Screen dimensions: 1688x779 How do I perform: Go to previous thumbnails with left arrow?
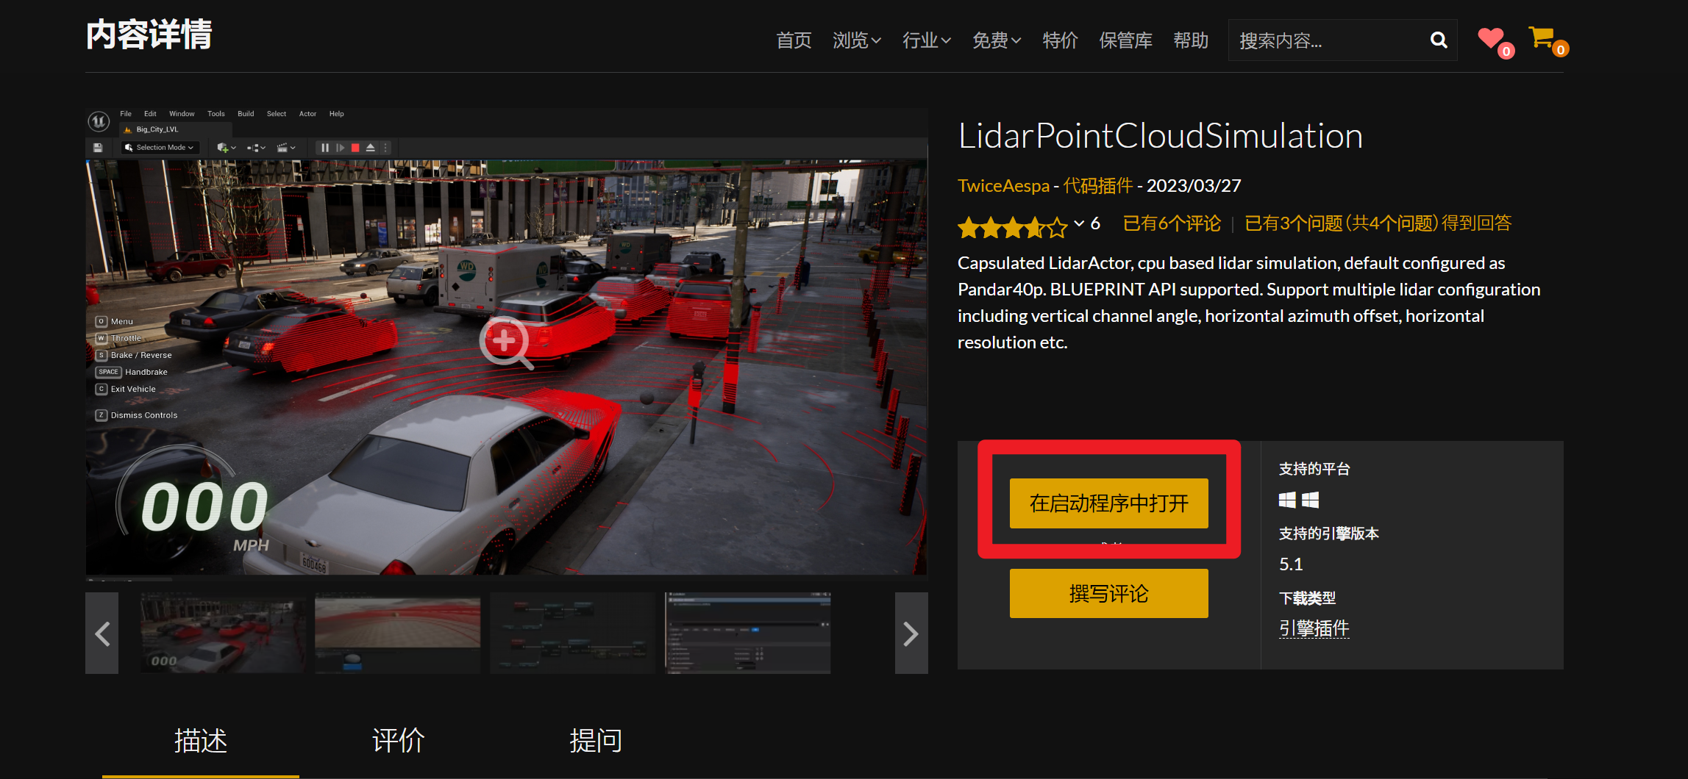(x=102, y=633)
